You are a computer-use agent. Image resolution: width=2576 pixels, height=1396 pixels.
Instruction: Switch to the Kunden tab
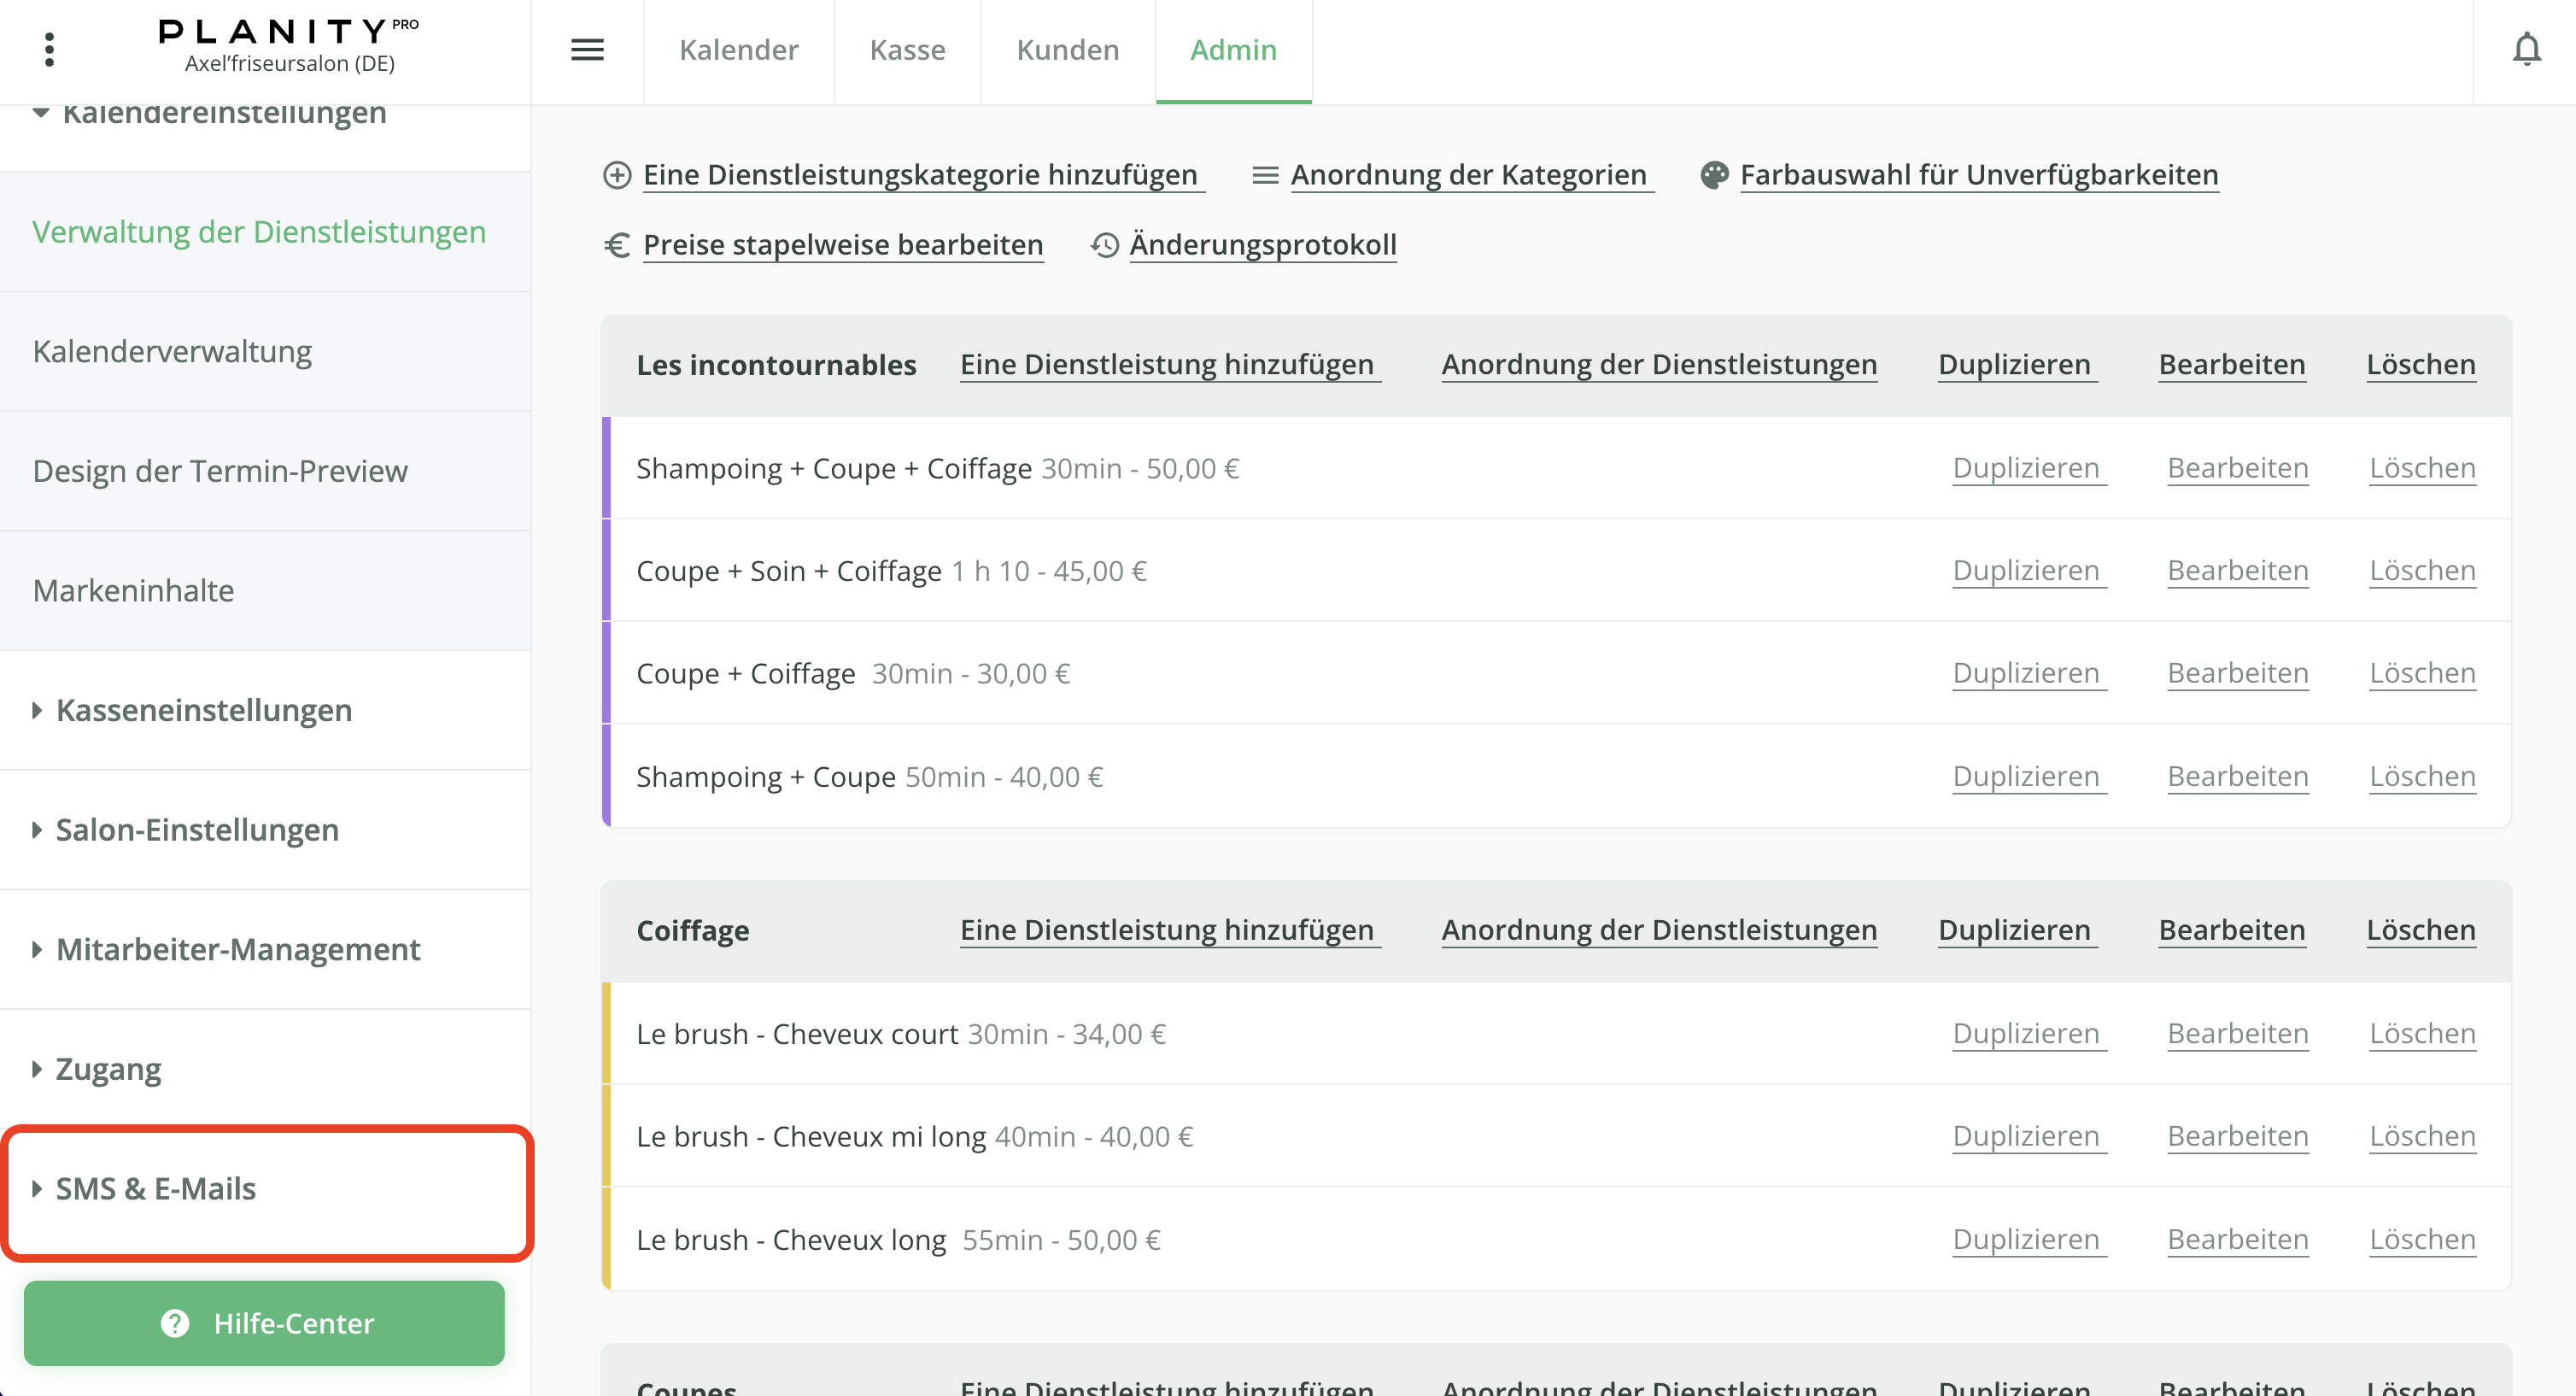tap(1067, 50)
